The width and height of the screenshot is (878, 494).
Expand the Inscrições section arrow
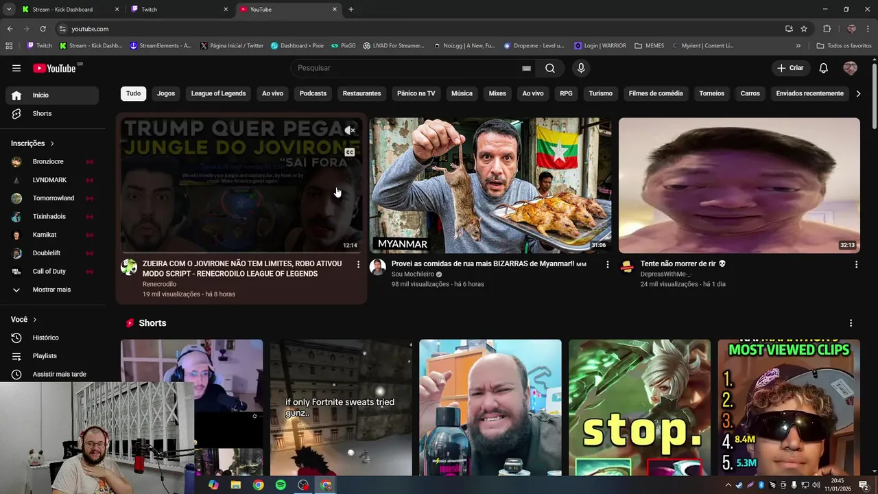(x=52, y=143)
